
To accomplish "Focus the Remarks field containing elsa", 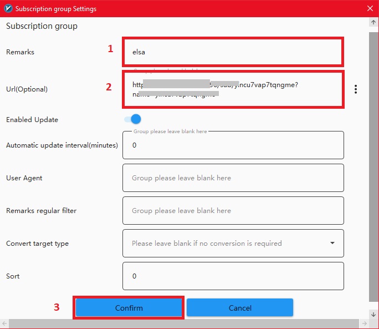I will (233, 52).
